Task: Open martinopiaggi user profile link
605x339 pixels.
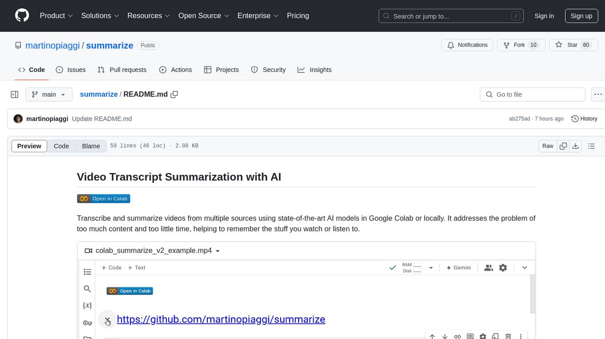Action: (x=52, y=45)
